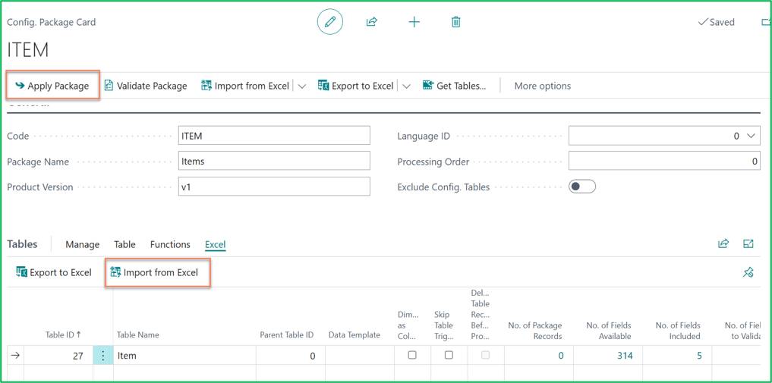Screen dimensions: 772x383
Task: Click Export to Excel in Tables section
Action: point(54,272)
